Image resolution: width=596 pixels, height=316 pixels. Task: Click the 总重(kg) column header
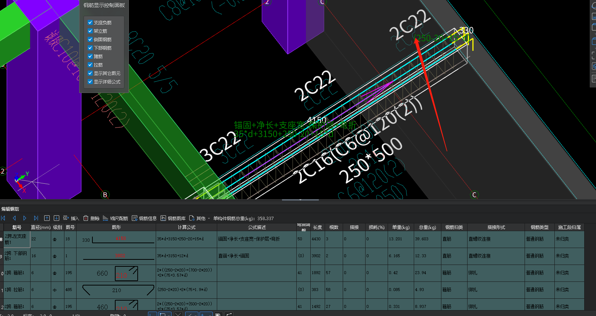click(427, 227)
